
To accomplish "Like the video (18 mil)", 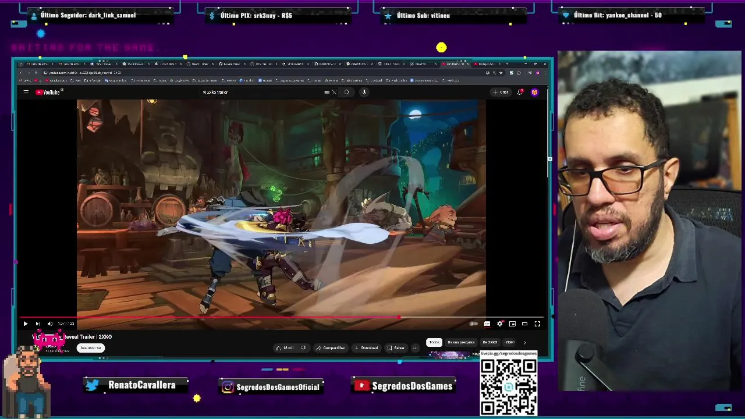I will click(x=283, y=348).
